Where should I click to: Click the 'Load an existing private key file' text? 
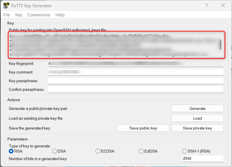36,118
